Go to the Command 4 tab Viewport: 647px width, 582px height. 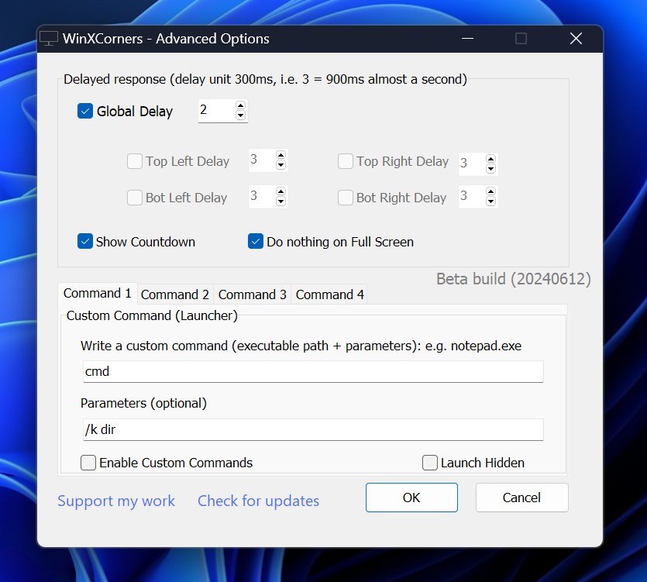(x=329, y=294)
